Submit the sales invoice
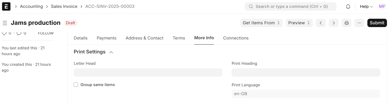The height and width of the screenshot is (104, 388). coord(377,23)
